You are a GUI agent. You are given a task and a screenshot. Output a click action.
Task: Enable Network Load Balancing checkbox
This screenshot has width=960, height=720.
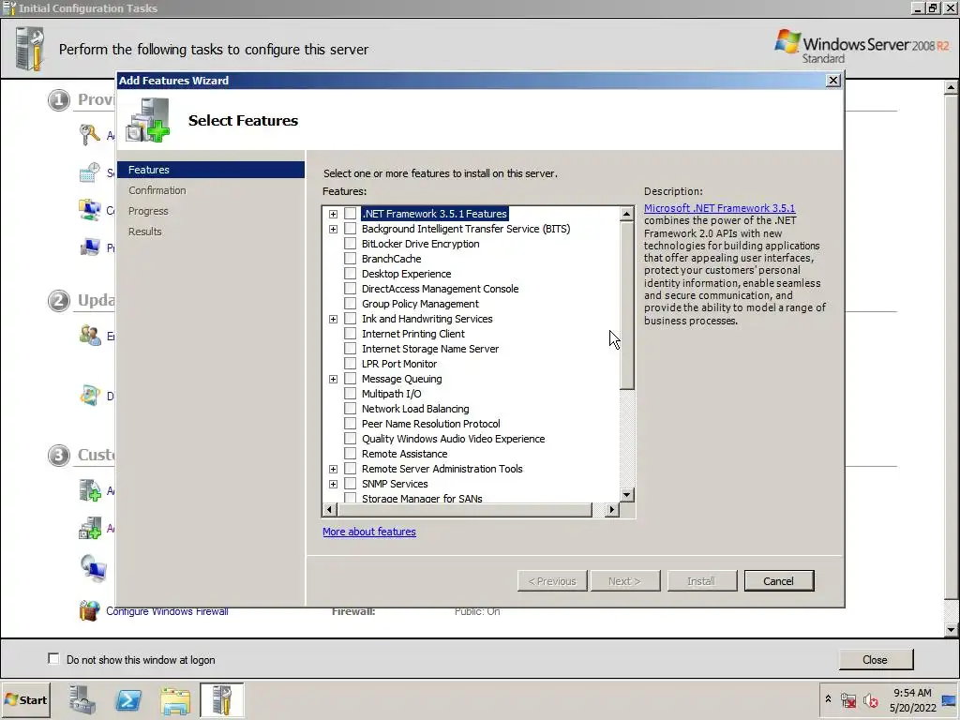[x=351, y=409]
